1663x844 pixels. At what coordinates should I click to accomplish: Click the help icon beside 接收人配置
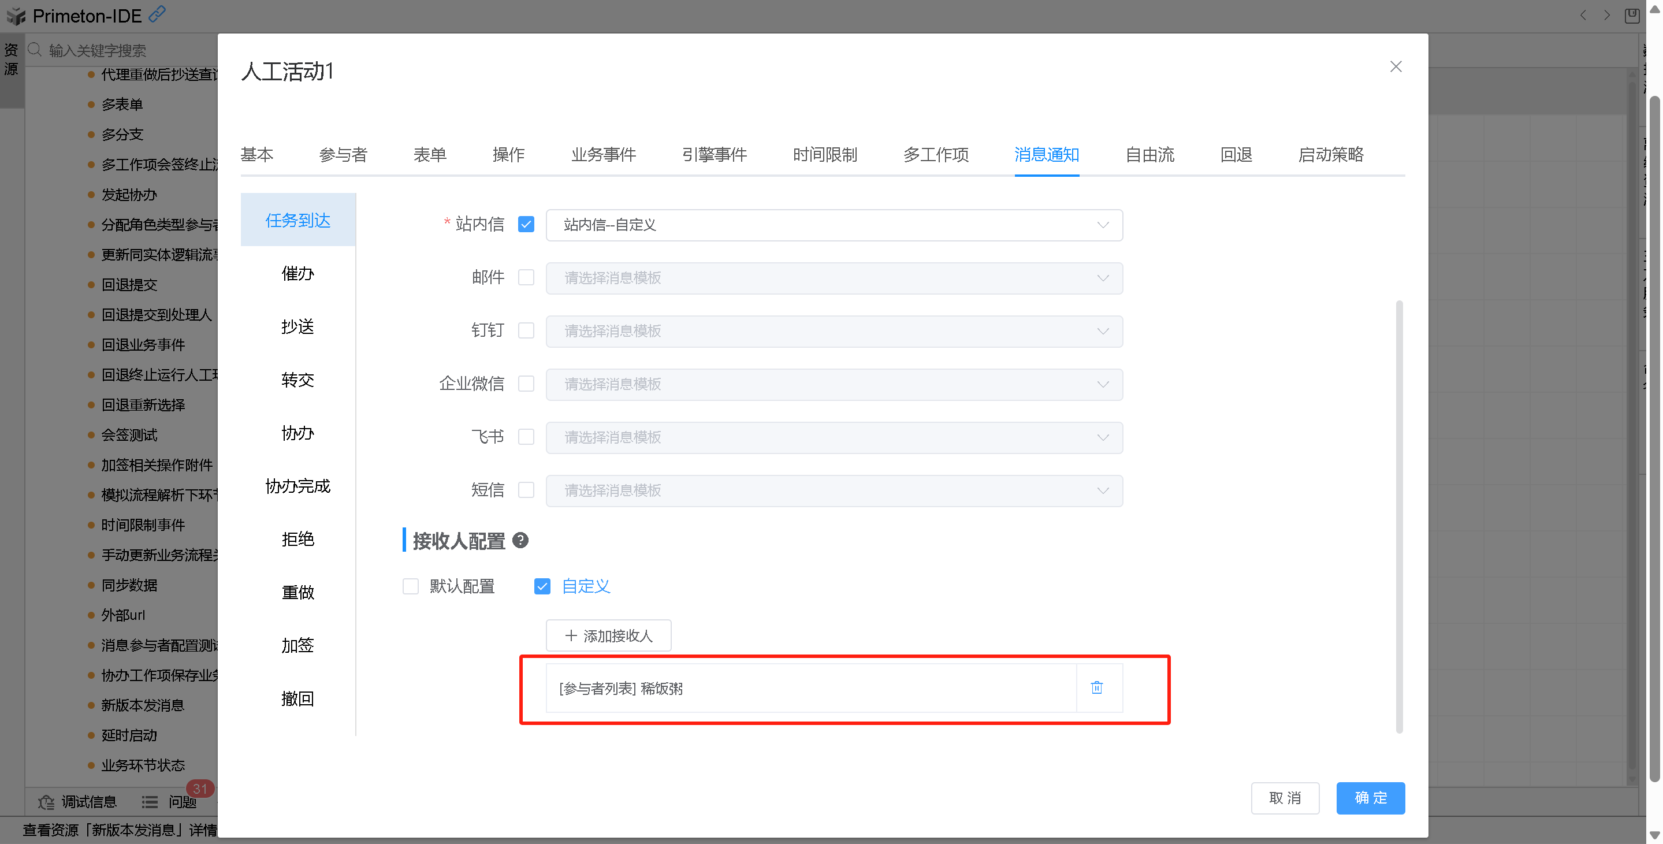tap(520, 541)
